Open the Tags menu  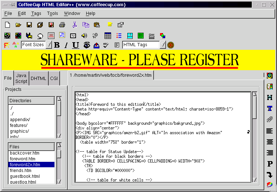[36, 13]
